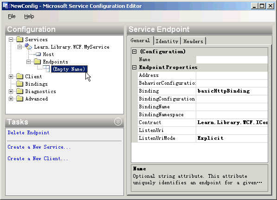Viewport: 277px width, 200px height.
Task: Click the BindingNamespace value field
Action: click(232, 114)
